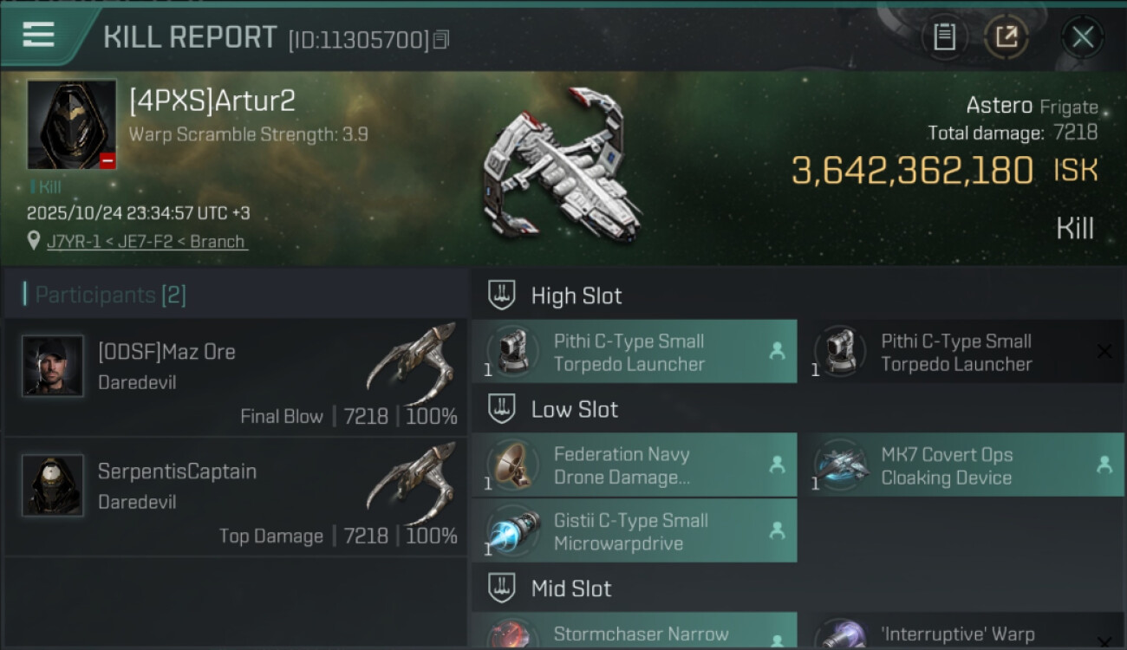Share the kill report externally
This screenshot has height=650, width=1127.
pos(1006,37)
